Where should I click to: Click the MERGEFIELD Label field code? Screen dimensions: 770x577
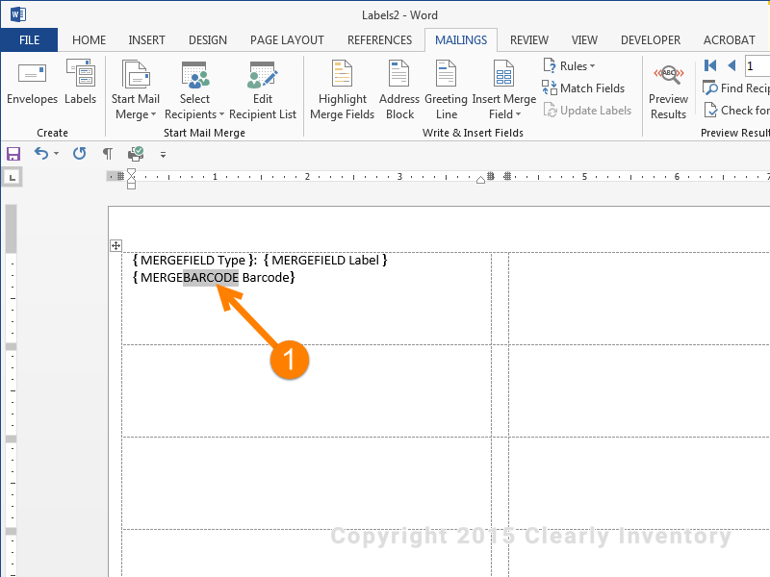pyautogui.click(x=325, y=260)
